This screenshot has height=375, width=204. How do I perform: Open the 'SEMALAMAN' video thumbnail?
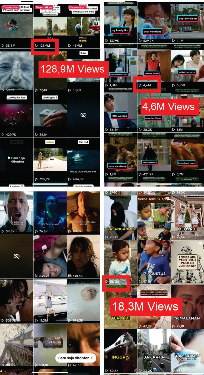[187, 307]
